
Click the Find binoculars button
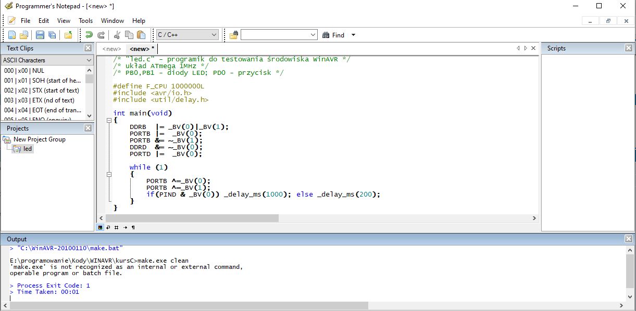[x=332, y=35]
